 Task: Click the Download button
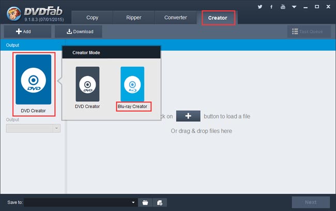tap(78, 32)
